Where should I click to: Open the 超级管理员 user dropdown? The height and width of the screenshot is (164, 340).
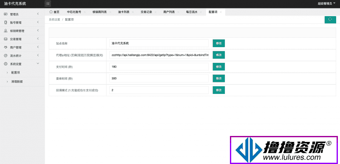tap(326, 4)
